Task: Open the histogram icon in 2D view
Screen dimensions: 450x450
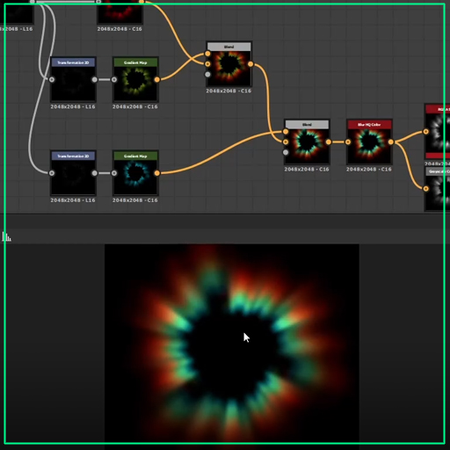Action: click(6, 236)
